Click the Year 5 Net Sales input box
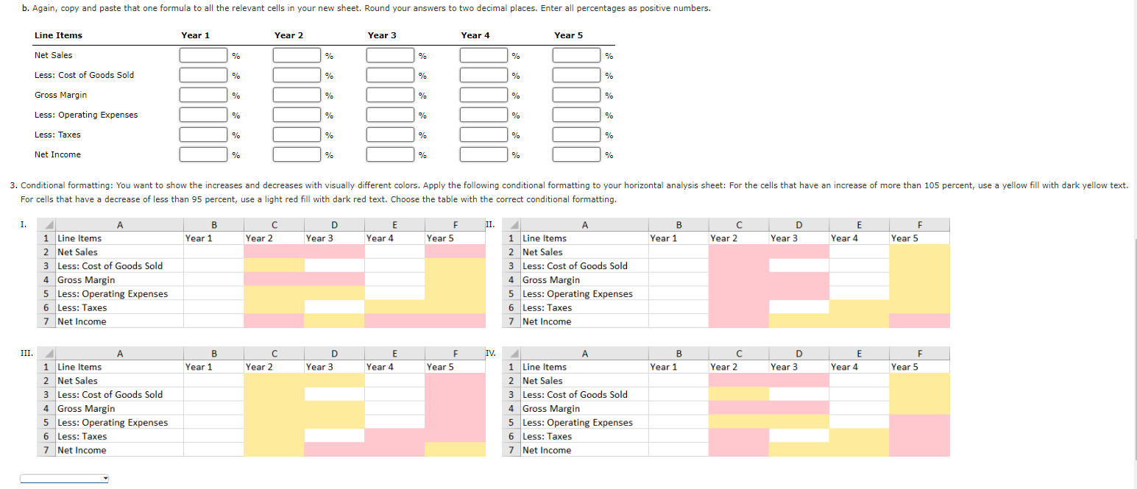The width and height of the screenshot is (1137, 489). [577, 55]
